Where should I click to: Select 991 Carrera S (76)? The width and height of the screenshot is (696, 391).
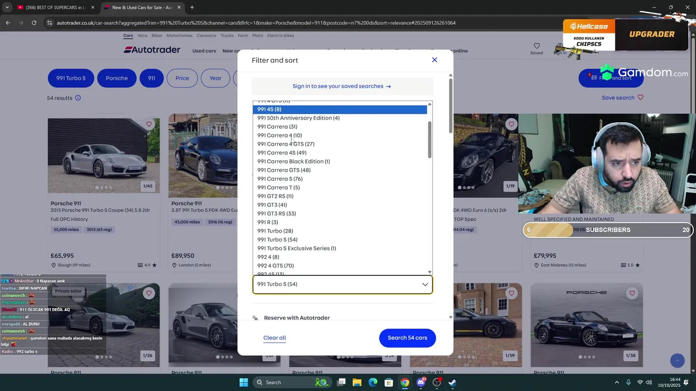[x=340, y=179]
